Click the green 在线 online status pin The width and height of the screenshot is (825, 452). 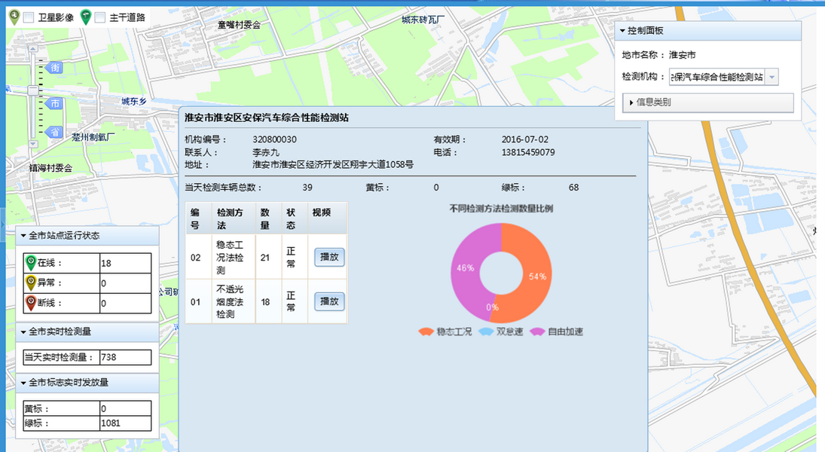tap(31, 262)
